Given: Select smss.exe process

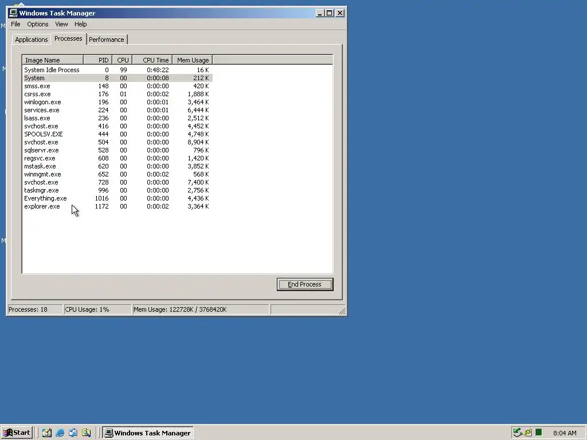Looking at the screenshot, I should point(118,86).
